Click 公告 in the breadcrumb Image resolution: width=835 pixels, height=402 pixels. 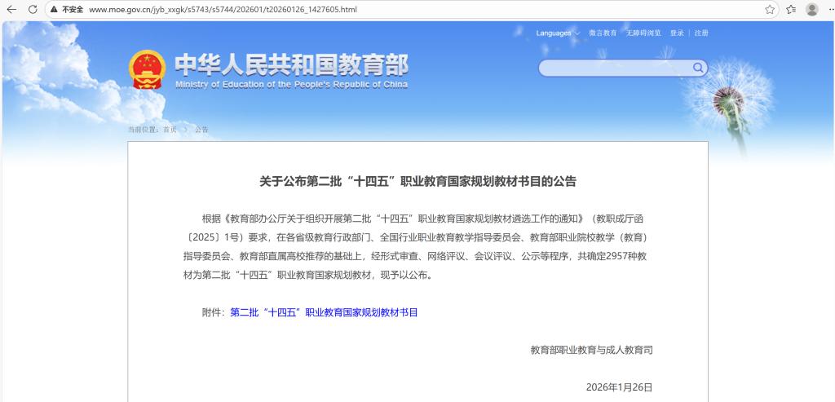pyautogui.click(x=201, y=130)
